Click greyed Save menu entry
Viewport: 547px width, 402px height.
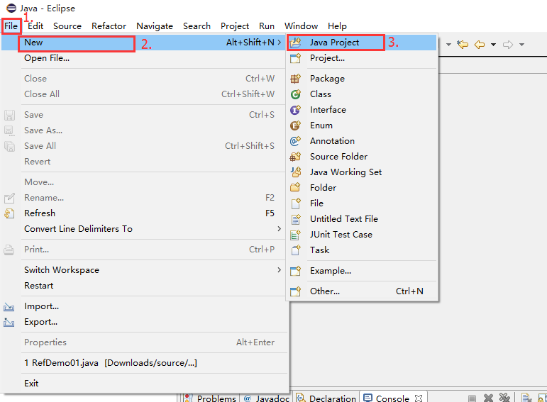coord(145,115)
